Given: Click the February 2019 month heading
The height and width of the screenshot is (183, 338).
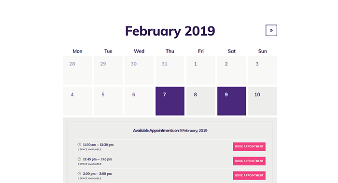Looking at the screenshot, I should [x=170, y=31].
